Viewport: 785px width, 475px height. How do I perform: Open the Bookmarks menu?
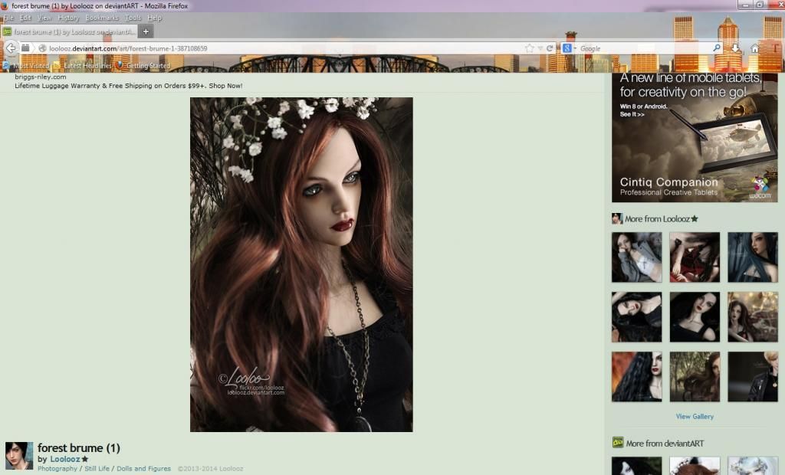[x=102, y=18]
